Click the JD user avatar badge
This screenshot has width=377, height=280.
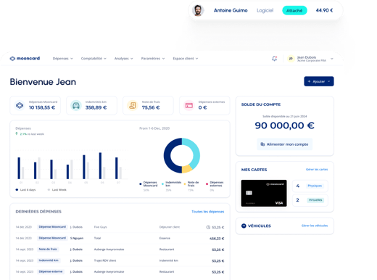point(291,59)
